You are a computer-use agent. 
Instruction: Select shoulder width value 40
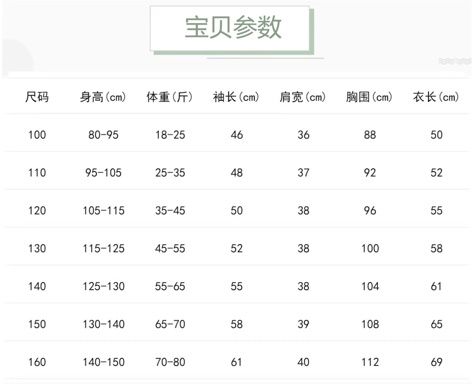click(303, 362)
